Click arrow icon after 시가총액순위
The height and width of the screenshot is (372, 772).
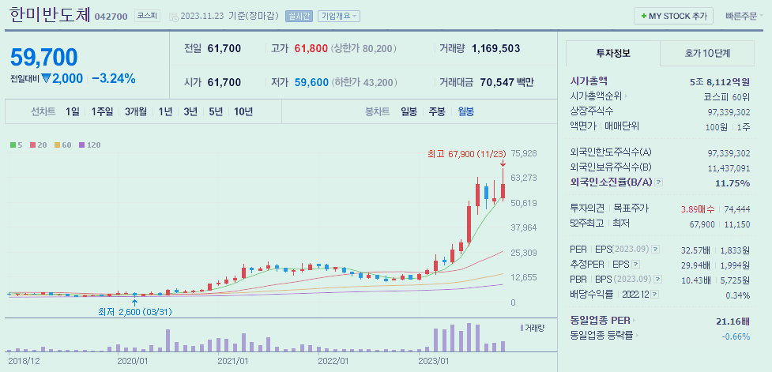tap(627, 96)
